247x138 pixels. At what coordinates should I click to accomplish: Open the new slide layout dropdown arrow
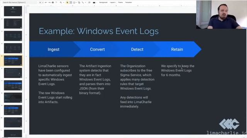click(43, 3)
